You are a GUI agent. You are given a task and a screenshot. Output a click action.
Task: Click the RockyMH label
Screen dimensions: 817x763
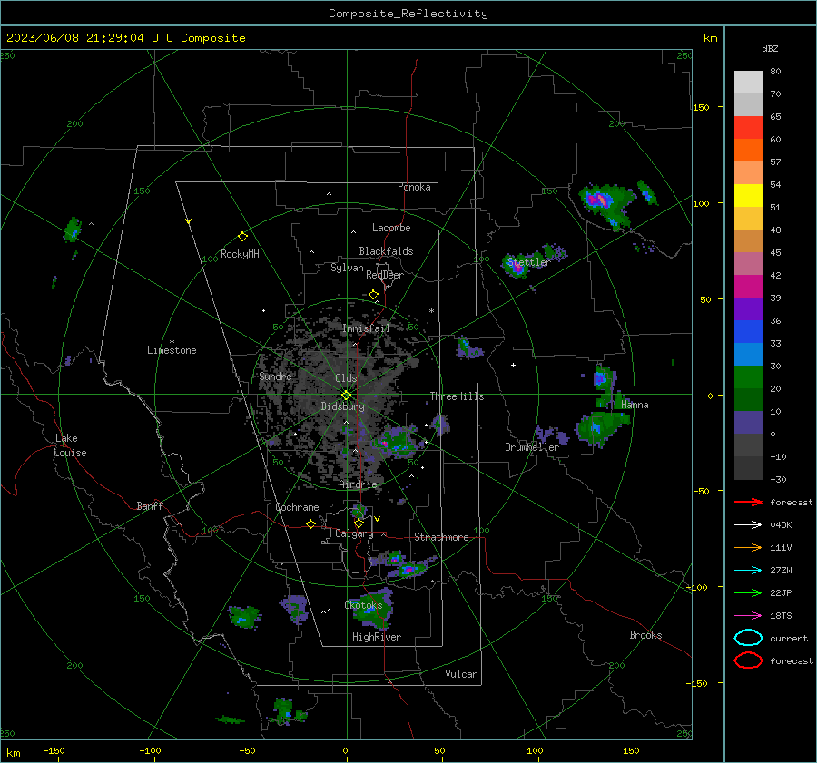pos(240,254)
